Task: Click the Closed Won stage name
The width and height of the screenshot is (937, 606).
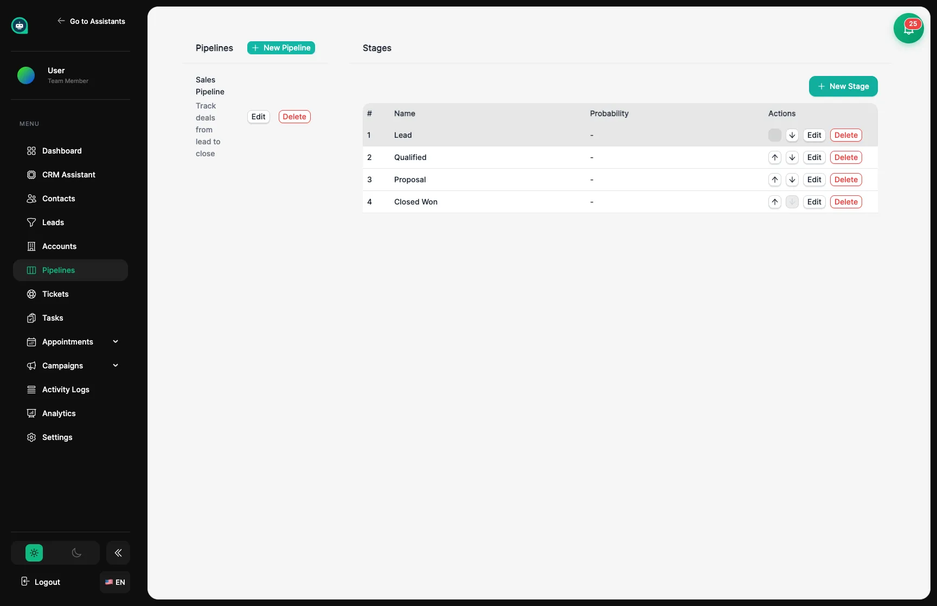Action: 416,202
